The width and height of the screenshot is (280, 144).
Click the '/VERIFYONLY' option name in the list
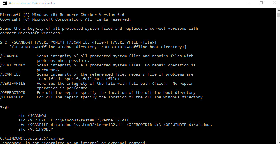(13, 65)
